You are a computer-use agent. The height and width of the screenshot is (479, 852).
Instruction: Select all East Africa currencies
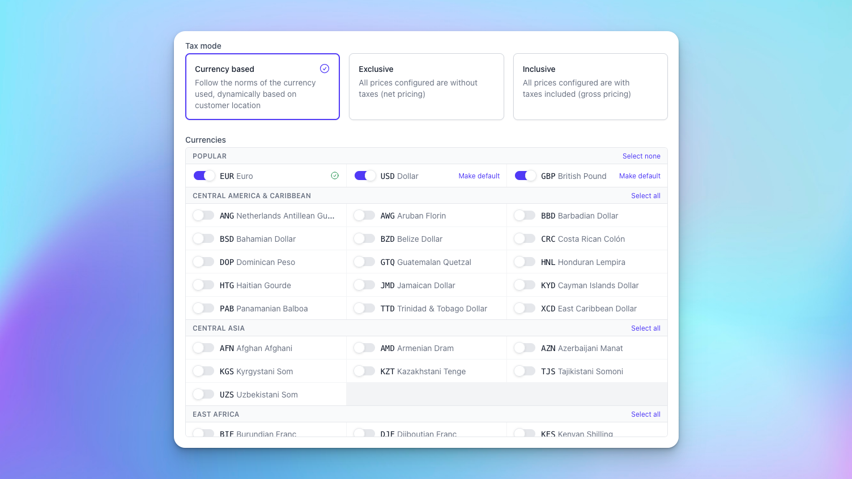click(645, 414)
